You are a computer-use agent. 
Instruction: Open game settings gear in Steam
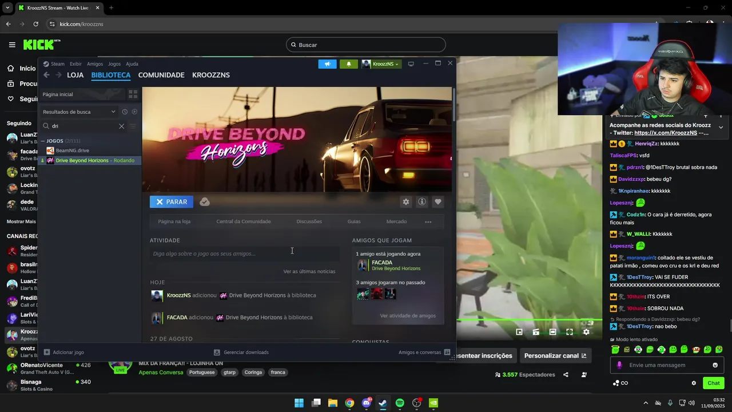tap(406, 202)
